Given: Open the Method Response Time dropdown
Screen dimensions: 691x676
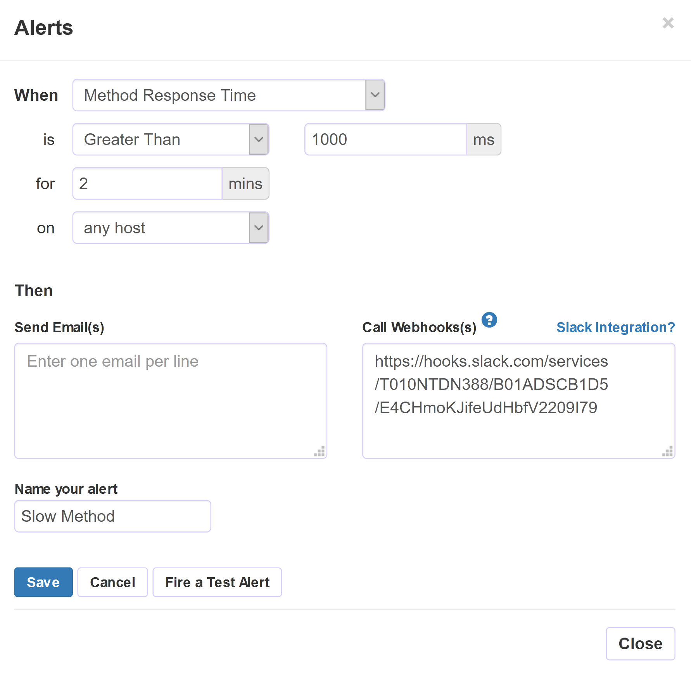Looking at the screenshot, I should pyautogui.click(x=375, y=95).
